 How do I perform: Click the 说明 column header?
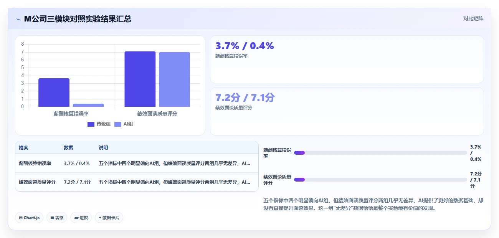(103, 148)
